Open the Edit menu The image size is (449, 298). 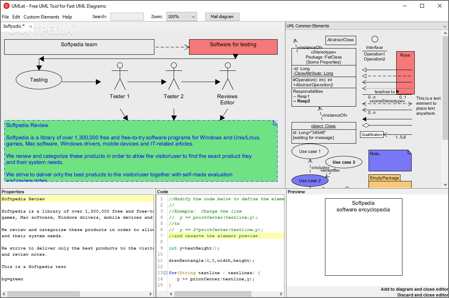16,17
